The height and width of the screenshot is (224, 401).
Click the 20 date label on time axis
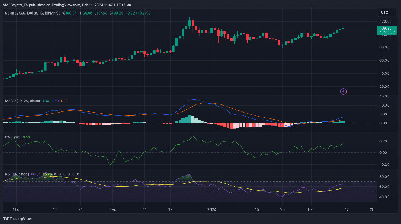point(372,209)
